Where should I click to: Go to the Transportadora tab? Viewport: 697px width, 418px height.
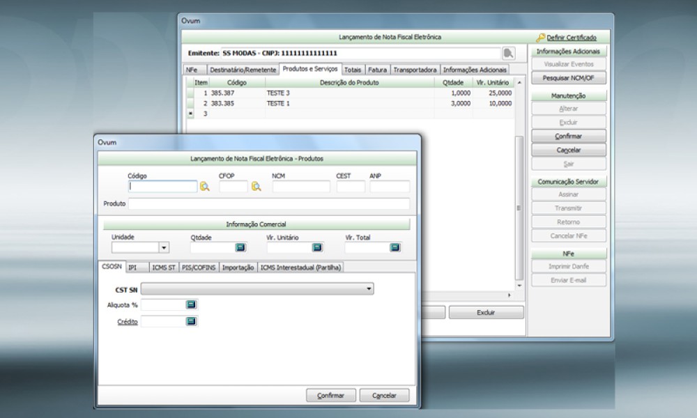pyautogui.click(x=415, y=70)
